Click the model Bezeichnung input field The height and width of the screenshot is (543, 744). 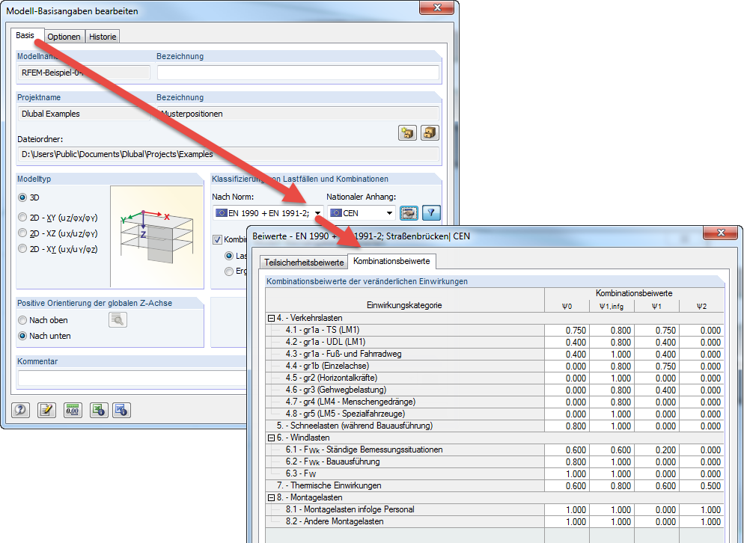[298, 73]
